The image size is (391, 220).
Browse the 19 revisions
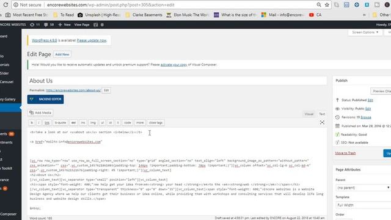pyautogui.click(x=366, y=117)
